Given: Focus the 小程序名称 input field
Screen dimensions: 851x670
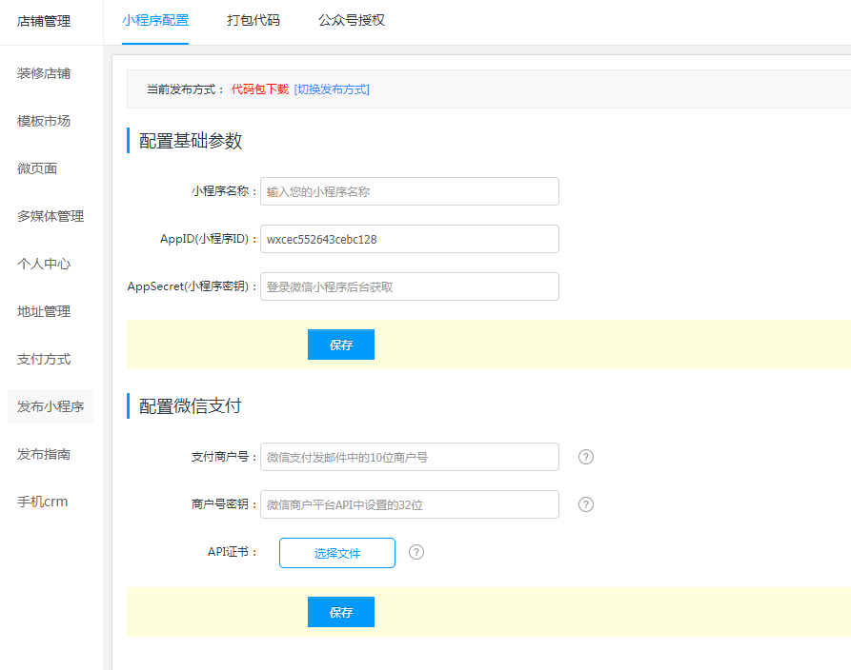Looking at the screenshot, I should point(409,191).
